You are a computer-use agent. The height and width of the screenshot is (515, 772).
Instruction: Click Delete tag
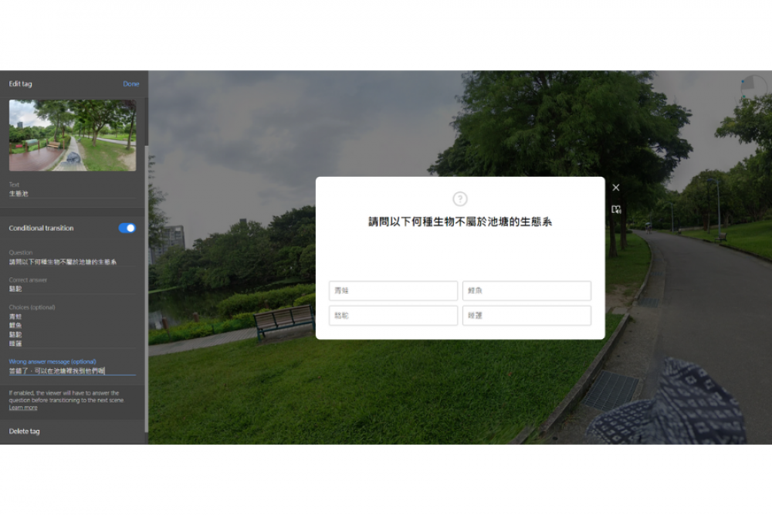pyautogui.click(x=25, y=431)
